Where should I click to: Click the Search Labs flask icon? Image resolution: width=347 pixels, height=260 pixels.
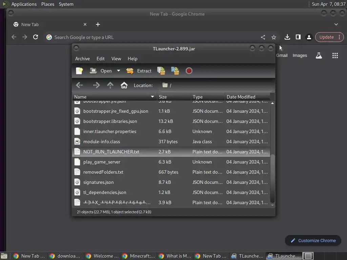coord(319,56)
